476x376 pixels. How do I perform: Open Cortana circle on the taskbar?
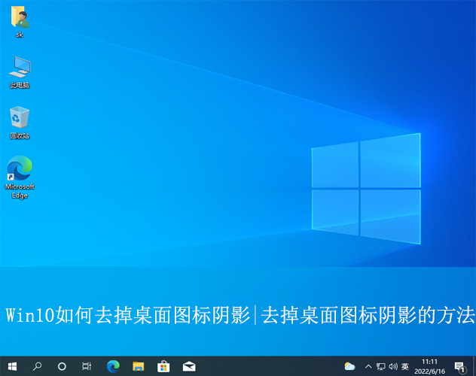click(x=62, y=366)
